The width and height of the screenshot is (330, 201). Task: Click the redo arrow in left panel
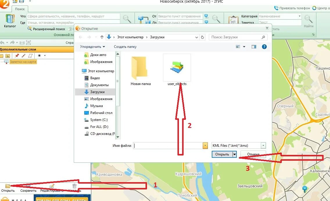12,43
